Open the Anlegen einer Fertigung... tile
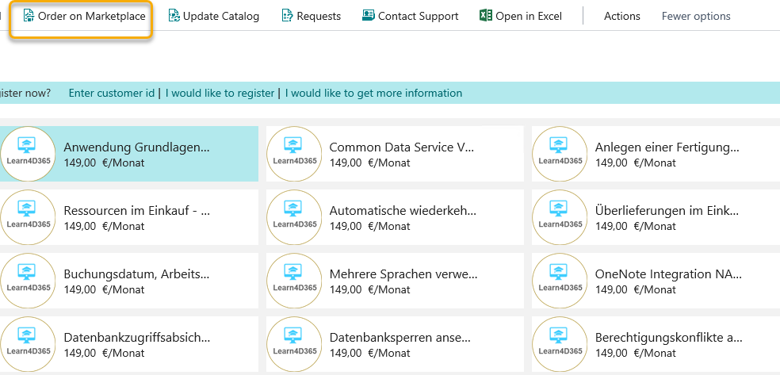 667,154
